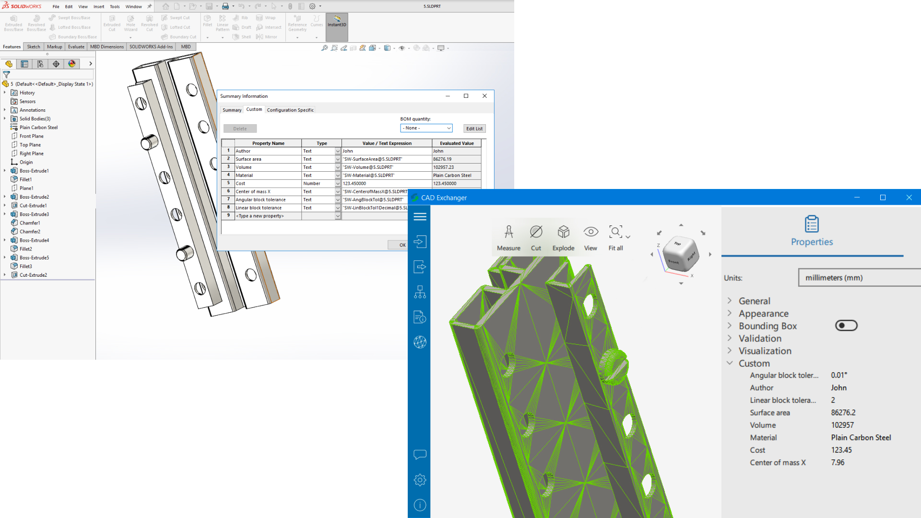Open the Units millimeters dropdown
This screenshot has height=518, width=921.
[x=859, y=278]
